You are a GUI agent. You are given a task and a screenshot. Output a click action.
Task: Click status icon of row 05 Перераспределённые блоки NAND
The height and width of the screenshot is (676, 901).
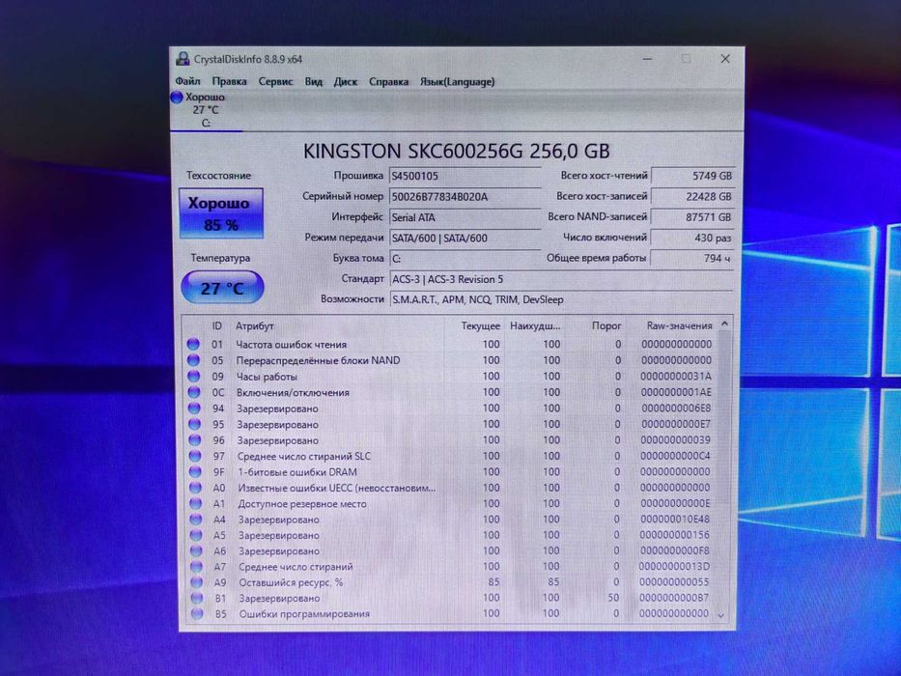[194, 360]
